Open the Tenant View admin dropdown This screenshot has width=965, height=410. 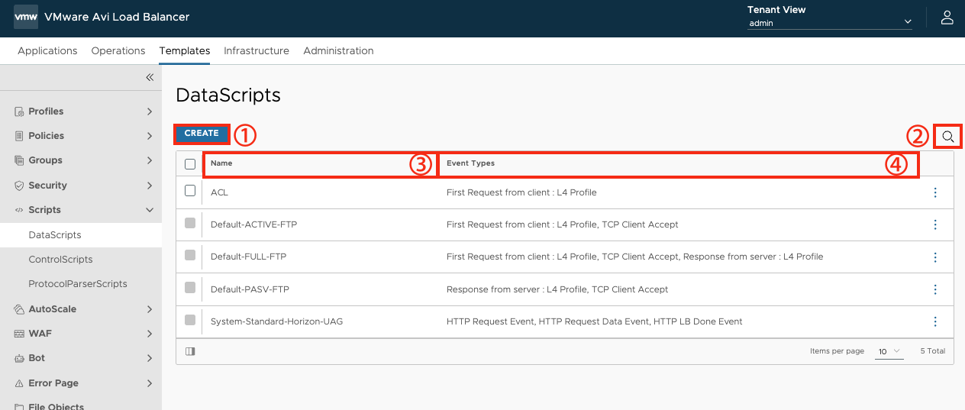click(831, 23)
